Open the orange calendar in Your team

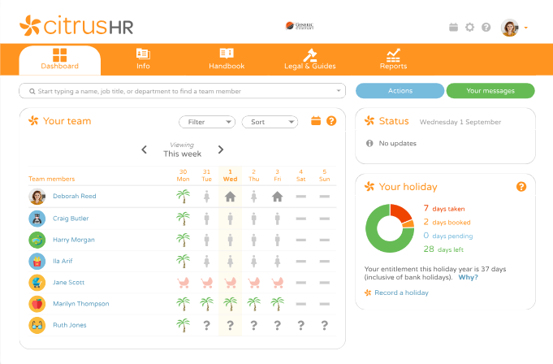click(316, 121)
